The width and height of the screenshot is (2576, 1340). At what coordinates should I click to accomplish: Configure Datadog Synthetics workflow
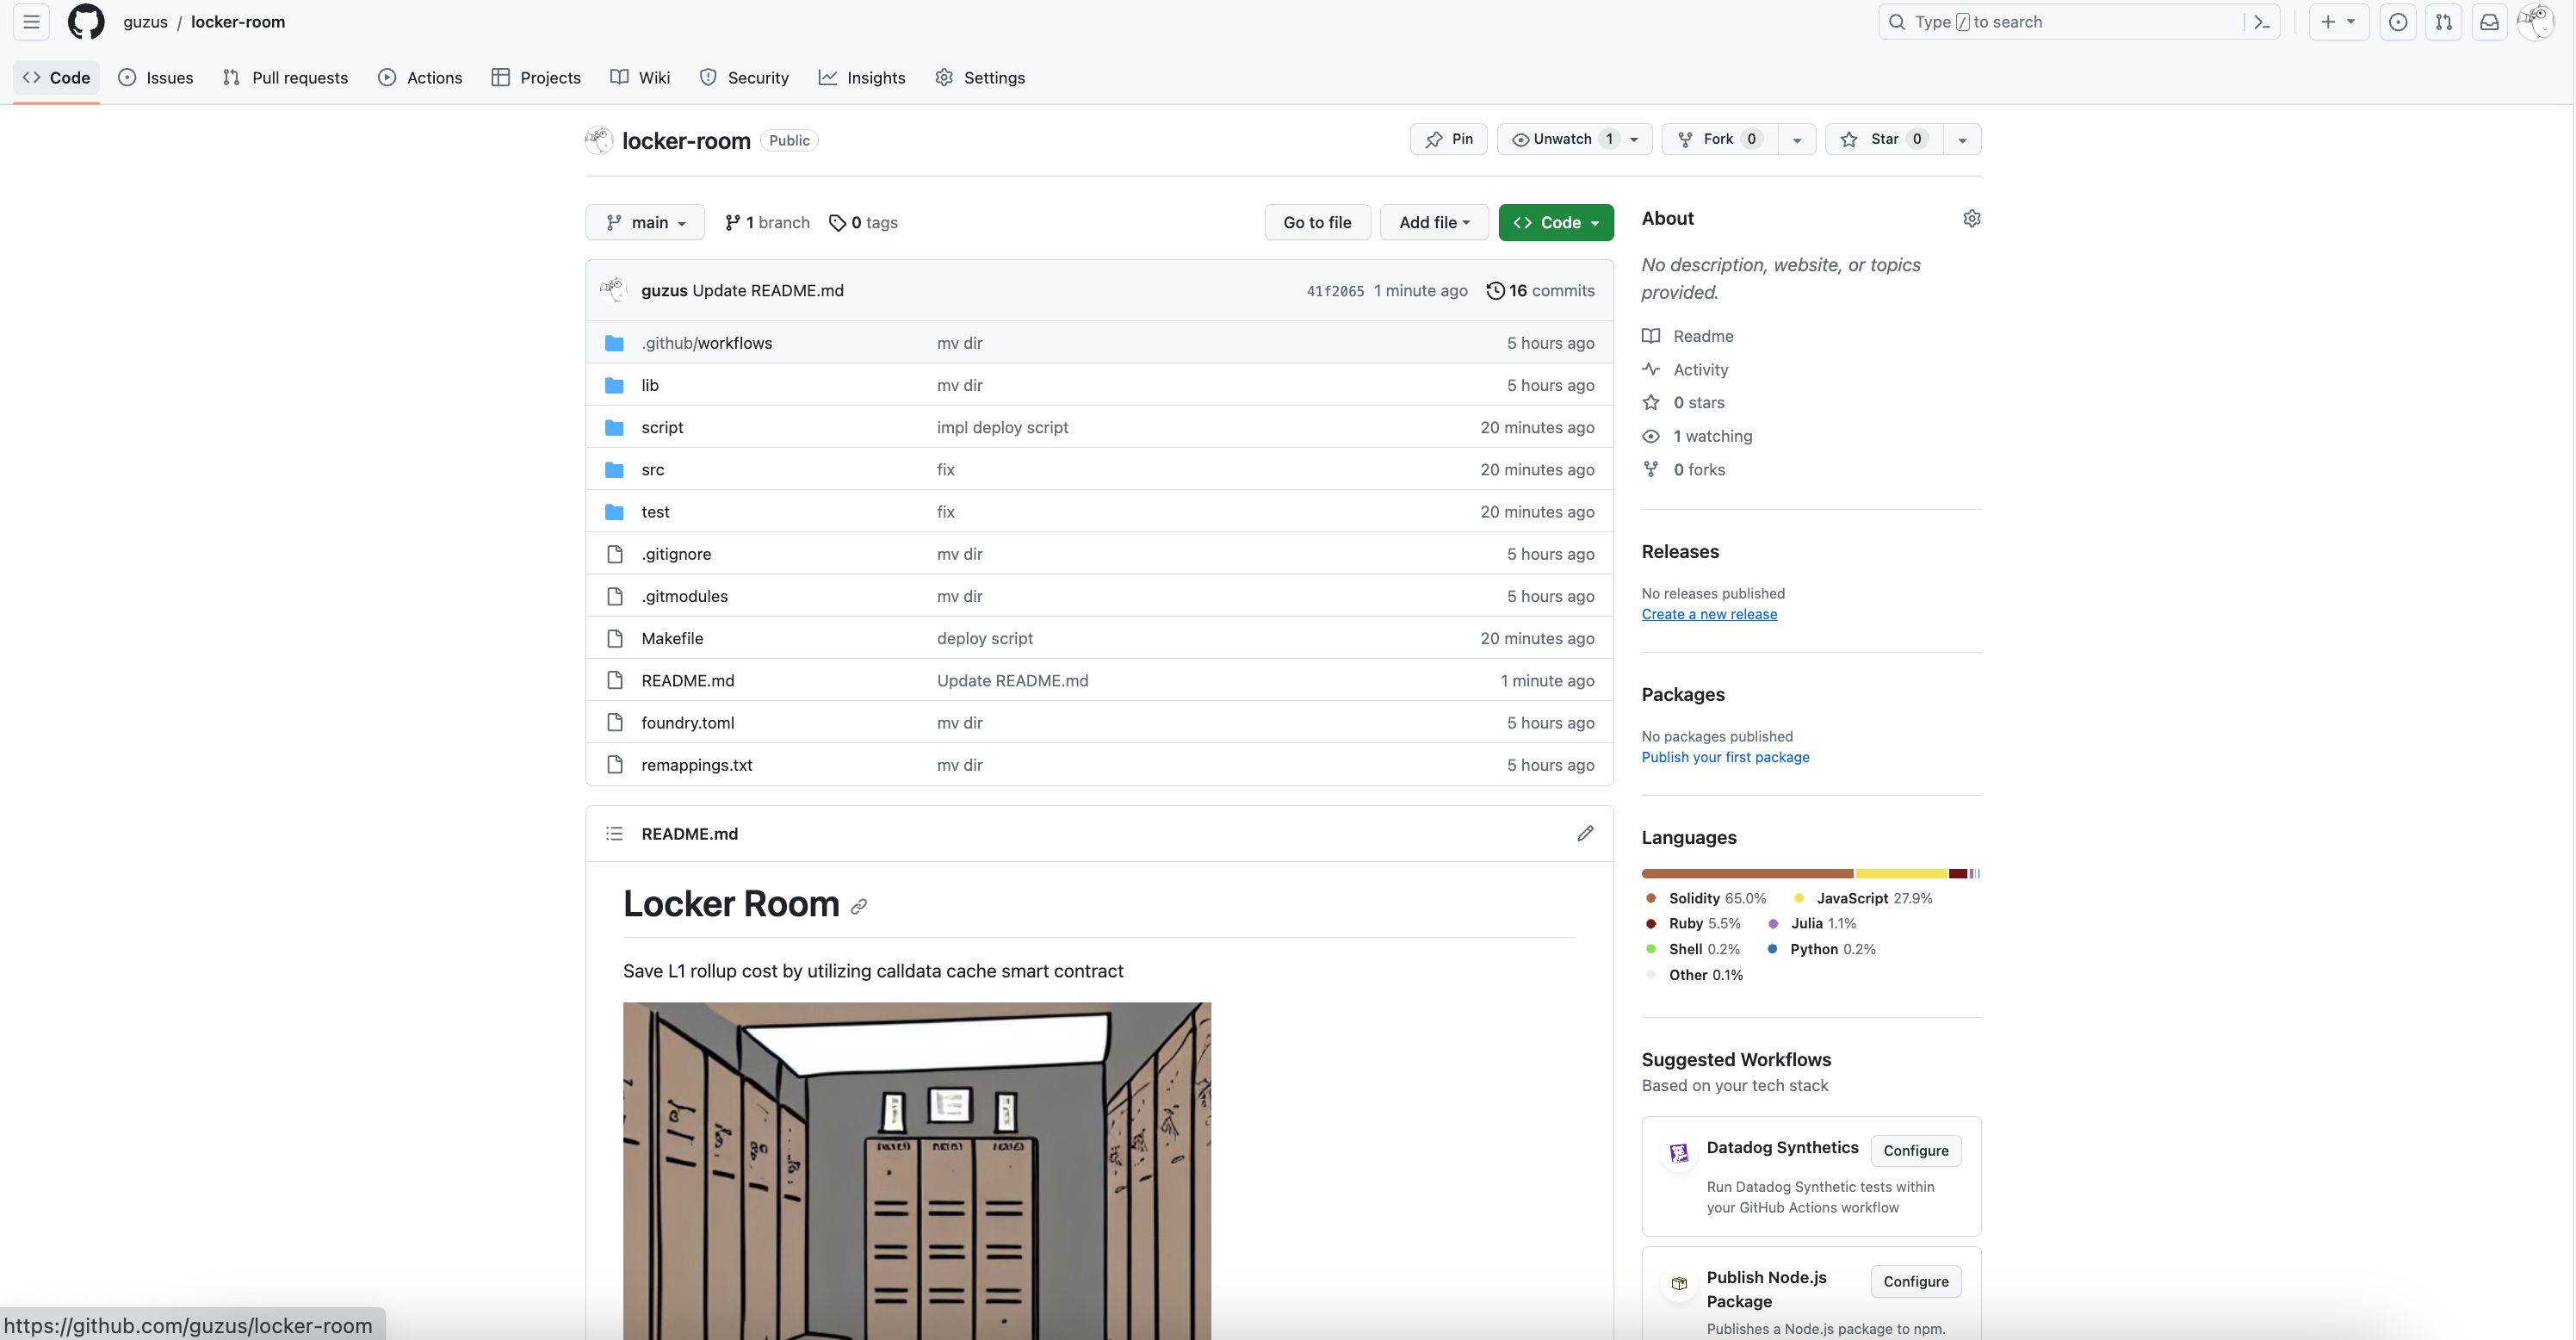tap(1915, 1151)
